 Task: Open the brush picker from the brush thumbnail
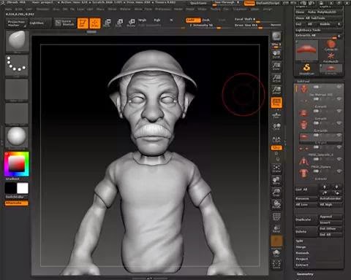[17, 42]
